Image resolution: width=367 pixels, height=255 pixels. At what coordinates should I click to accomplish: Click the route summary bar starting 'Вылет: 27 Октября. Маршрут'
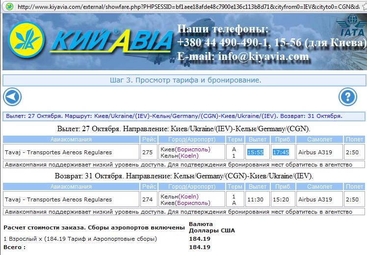(x=184, y=116)
